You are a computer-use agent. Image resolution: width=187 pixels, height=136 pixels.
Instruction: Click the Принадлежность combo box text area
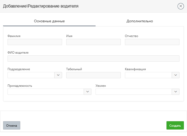pyautogui.click(x=45, y=92)
